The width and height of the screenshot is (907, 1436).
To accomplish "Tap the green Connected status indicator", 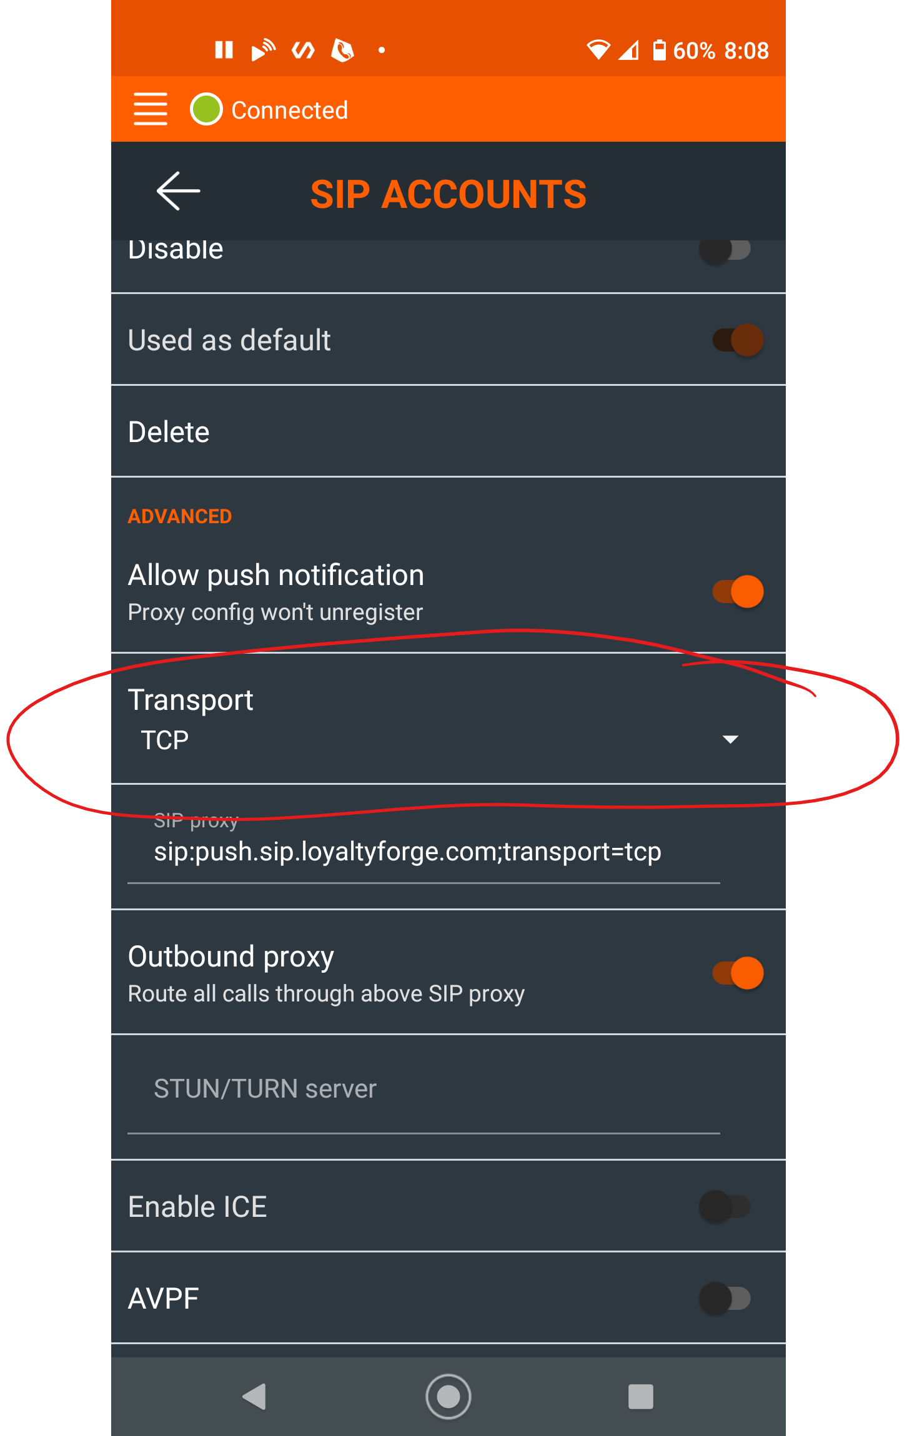I will [x=206, y=109].
